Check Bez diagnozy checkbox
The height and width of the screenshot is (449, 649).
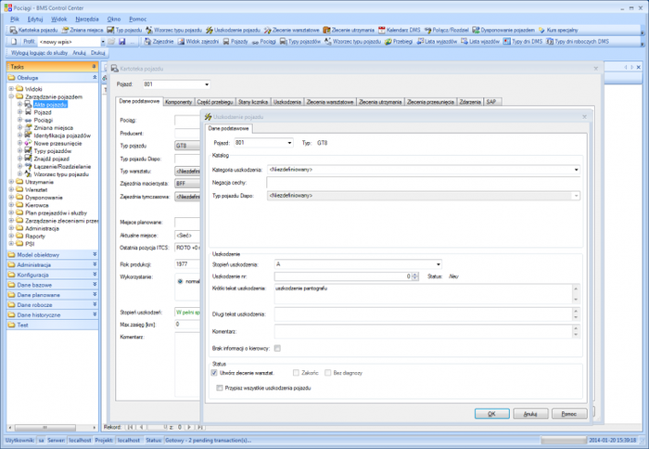328,373
